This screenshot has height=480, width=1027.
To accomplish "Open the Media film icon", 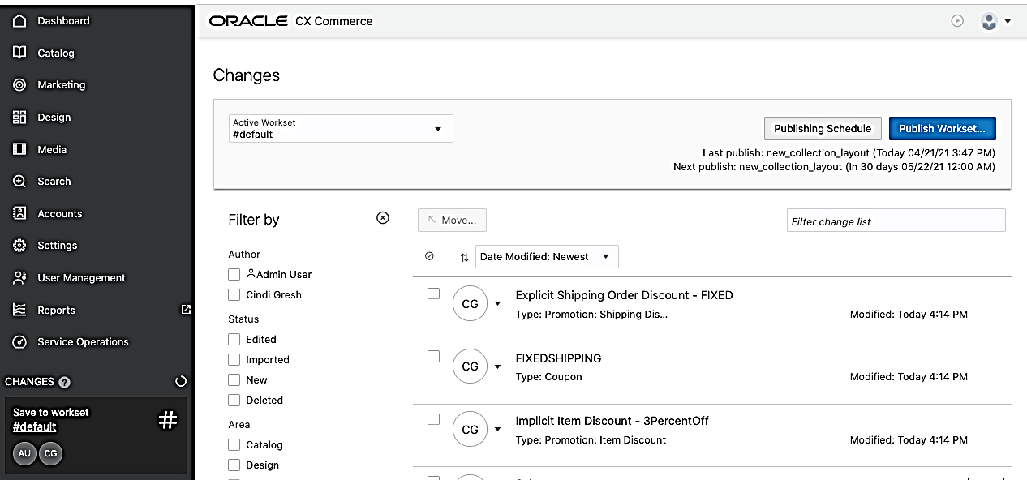I will [x=19, y=149].
